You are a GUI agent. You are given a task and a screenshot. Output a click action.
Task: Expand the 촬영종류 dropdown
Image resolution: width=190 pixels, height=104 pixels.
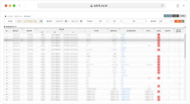(x=165, y=21)
